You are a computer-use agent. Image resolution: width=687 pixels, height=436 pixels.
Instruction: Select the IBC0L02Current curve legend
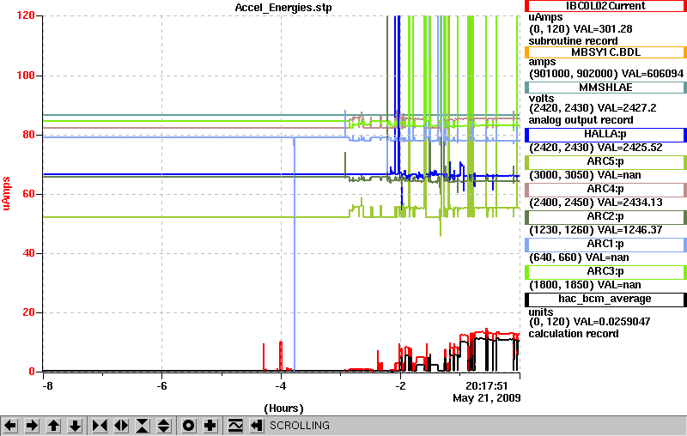(605, 6)
